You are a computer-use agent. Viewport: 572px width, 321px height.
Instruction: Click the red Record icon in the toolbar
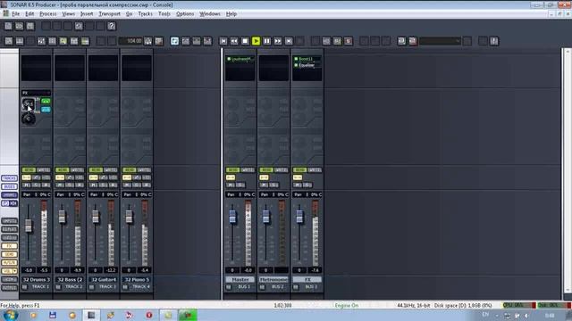point(349,41)
